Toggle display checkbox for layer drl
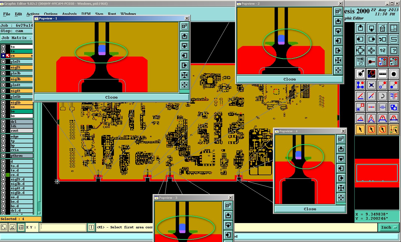Screen dimensions: 401x242 coord(3,122)
